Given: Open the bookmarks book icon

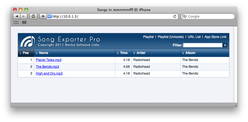Looking at the screenshot, I should [16, 23].
